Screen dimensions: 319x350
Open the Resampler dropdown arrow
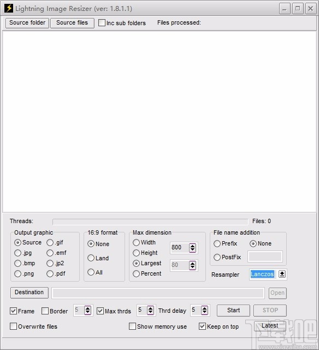pos(282,274)
